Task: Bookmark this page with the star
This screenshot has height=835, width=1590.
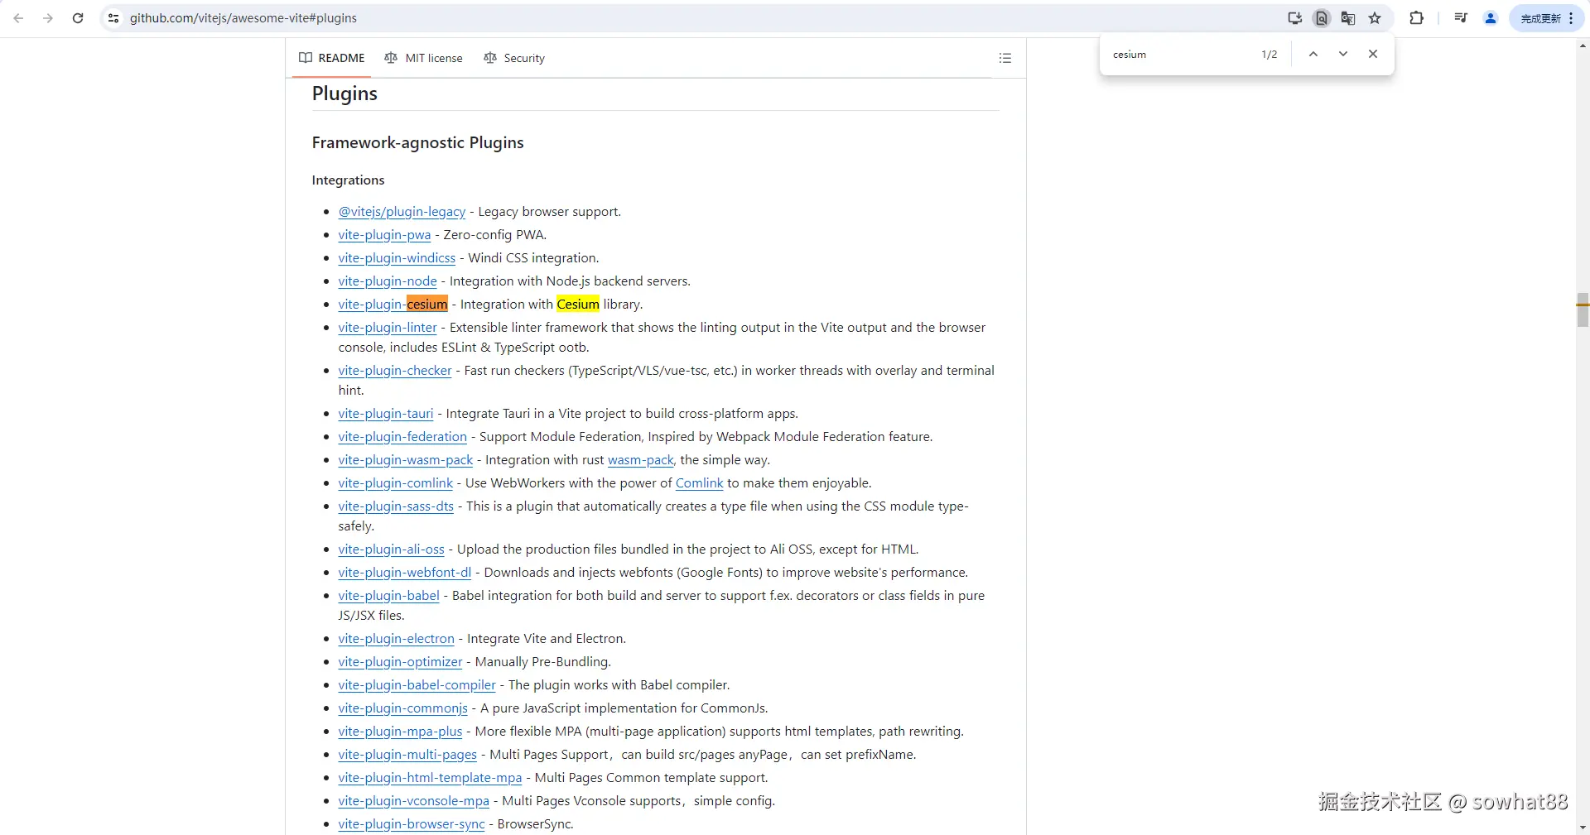Action: (1375, 18)
